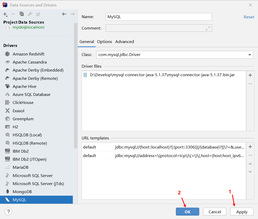This screenshot has width=258, height=219.
Task: Add a driver file with plus icon
Action: click(250, 75)
